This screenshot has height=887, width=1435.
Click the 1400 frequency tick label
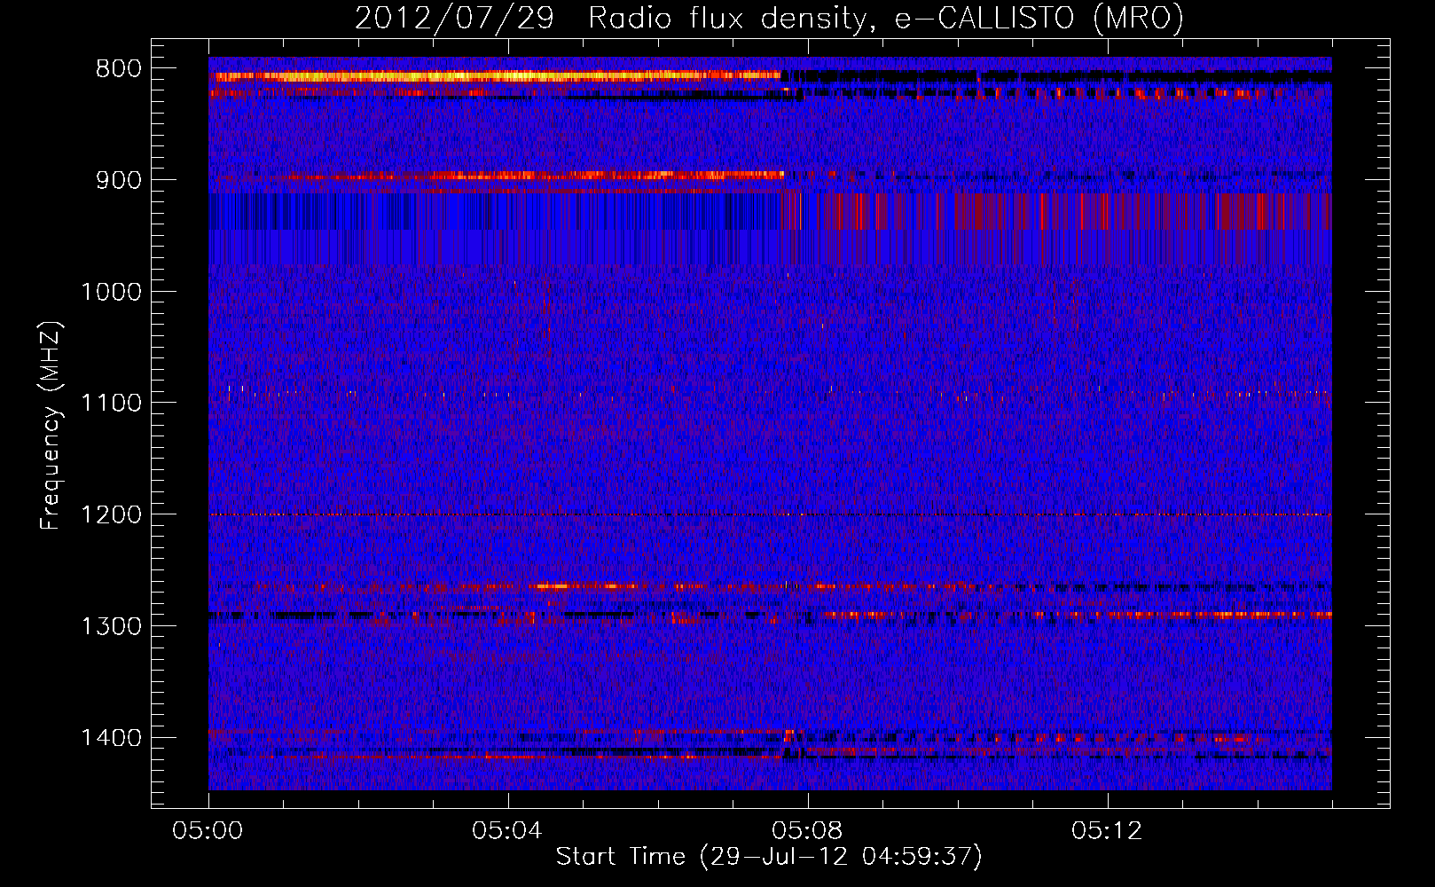[111, 738]
